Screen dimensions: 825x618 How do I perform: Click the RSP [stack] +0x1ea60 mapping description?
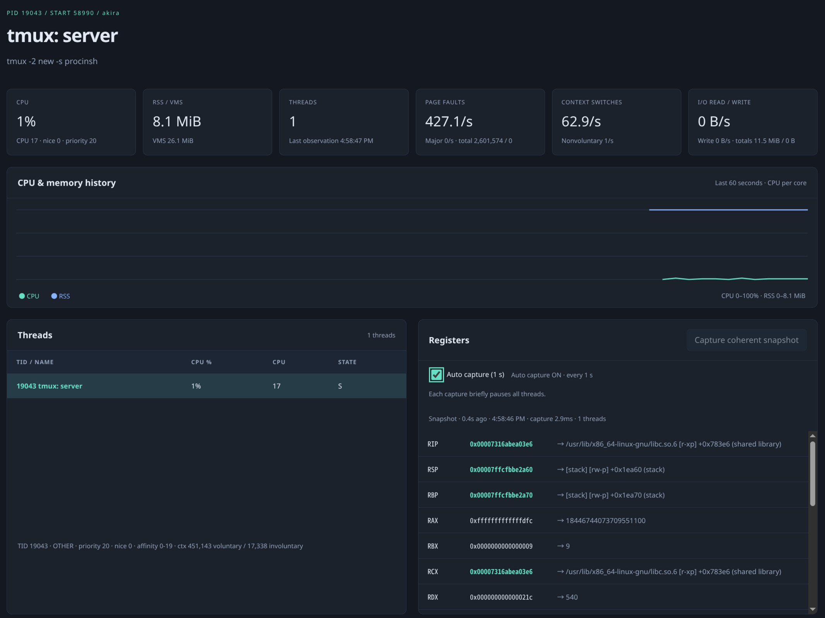[x=611, y=469]
